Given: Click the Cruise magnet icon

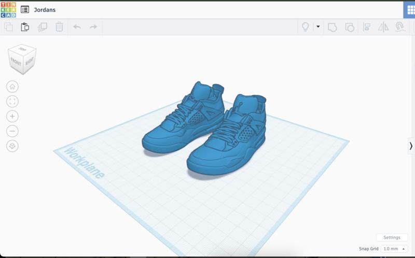Looking at the screenshot, I should coord(399,27).
